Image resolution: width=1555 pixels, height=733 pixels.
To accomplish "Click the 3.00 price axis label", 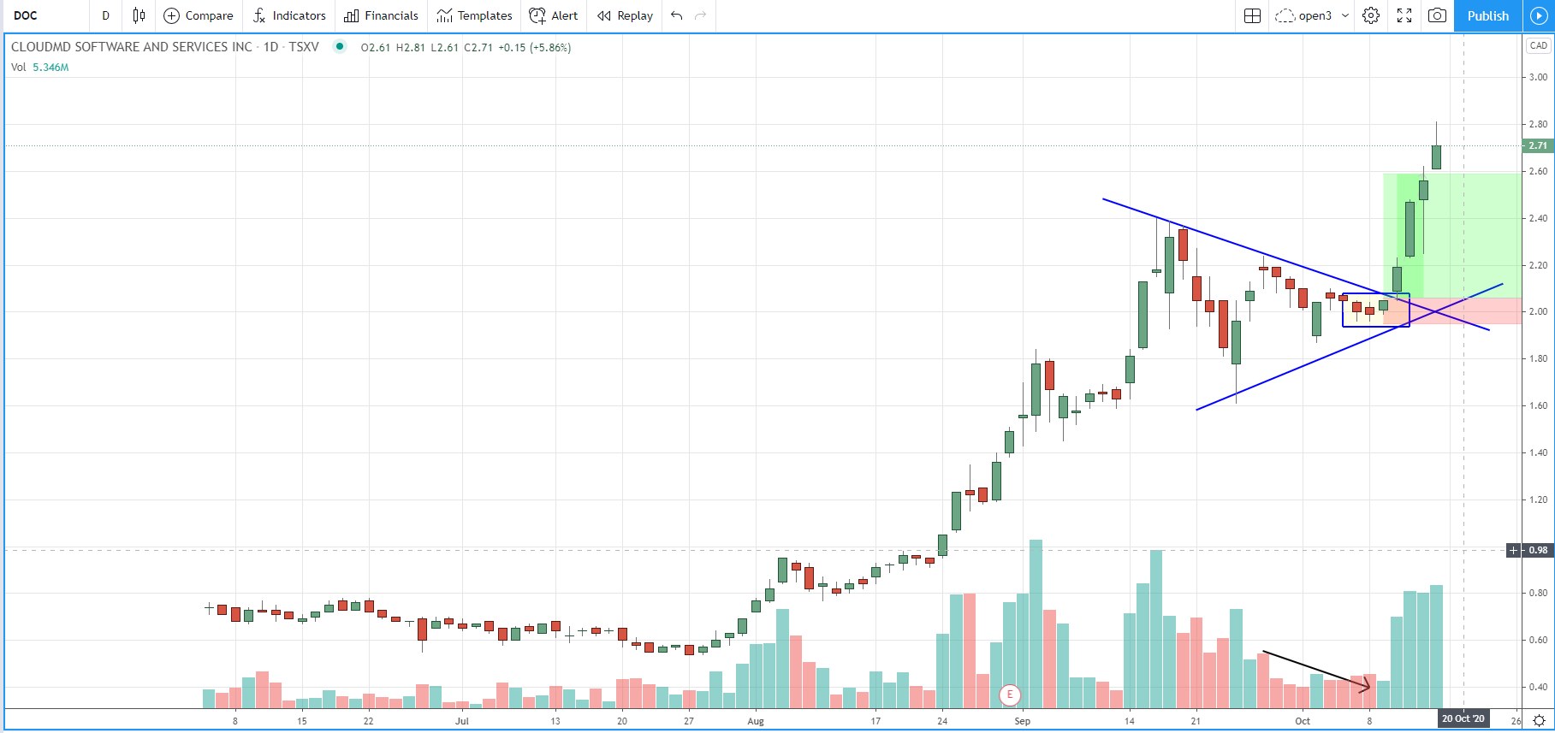I will tap(1538, 77).
